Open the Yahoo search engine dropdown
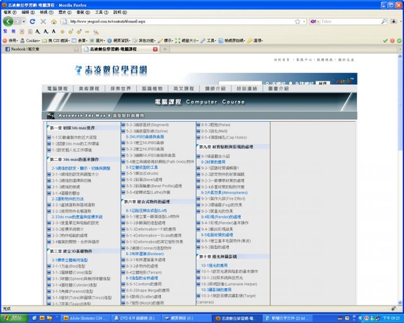The width and height of the screenshot is (404, 323). coord(314,22)
